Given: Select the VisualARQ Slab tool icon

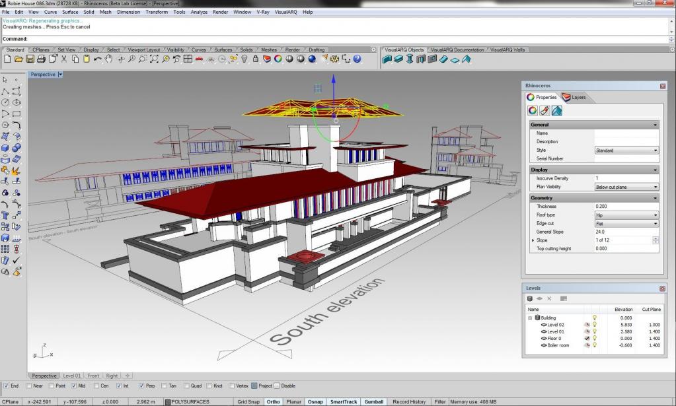Looking at the screenshot, I should click(x=455, y=59).
